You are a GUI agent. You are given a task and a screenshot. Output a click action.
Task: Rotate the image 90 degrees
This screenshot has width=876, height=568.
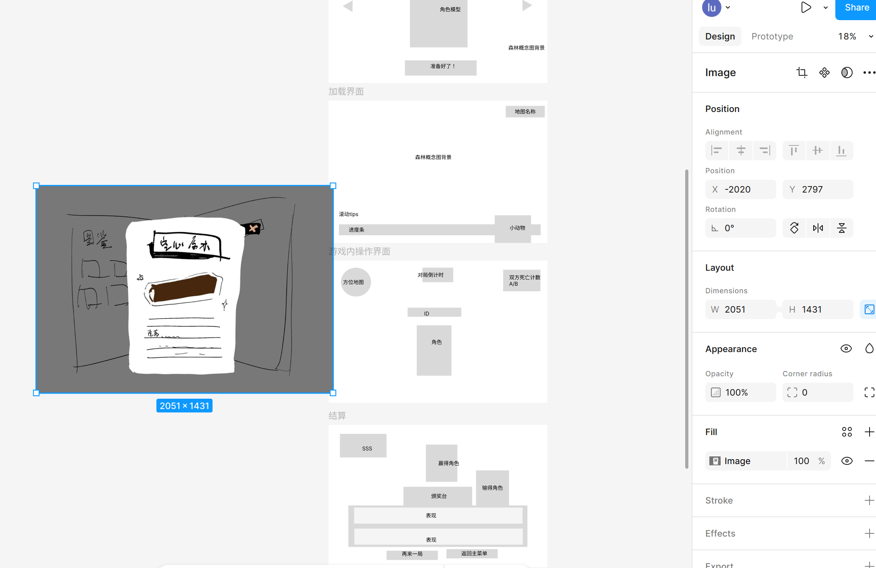794,228
